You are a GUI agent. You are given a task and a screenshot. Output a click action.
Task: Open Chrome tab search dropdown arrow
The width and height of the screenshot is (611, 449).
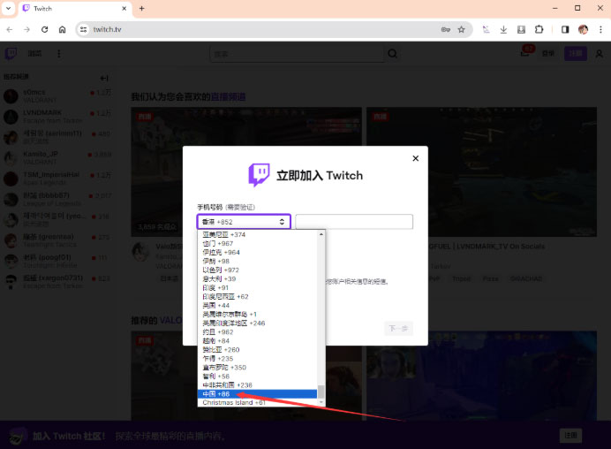point(8,8)
